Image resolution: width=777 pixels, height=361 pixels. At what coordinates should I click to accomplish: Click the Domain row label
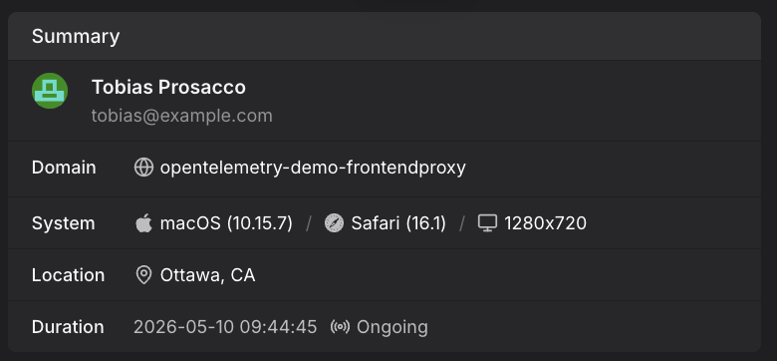(x=64, y=168)
